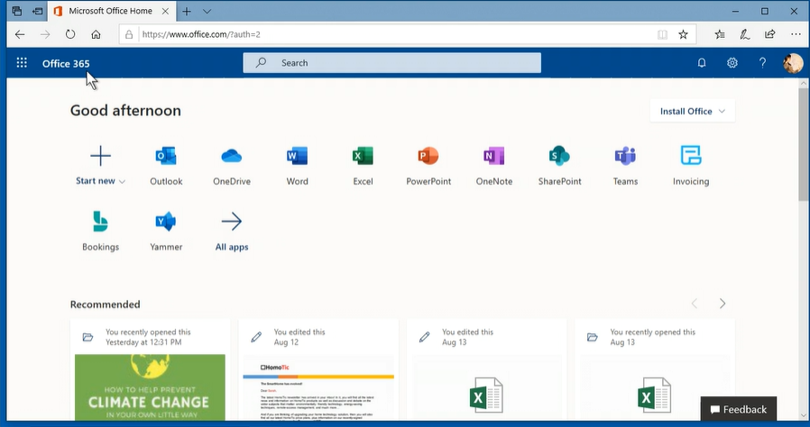
Task: Go to the browser home page
Action: click(96, 34)
